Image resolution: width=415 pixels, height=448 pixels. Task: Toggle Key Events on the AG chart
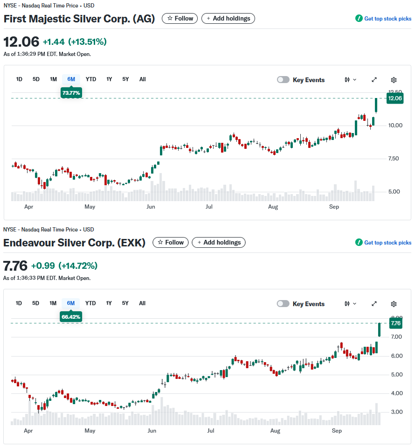coord(283,80)
